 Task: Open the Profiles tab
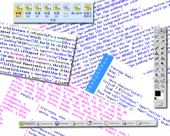[x=112, y=123]
